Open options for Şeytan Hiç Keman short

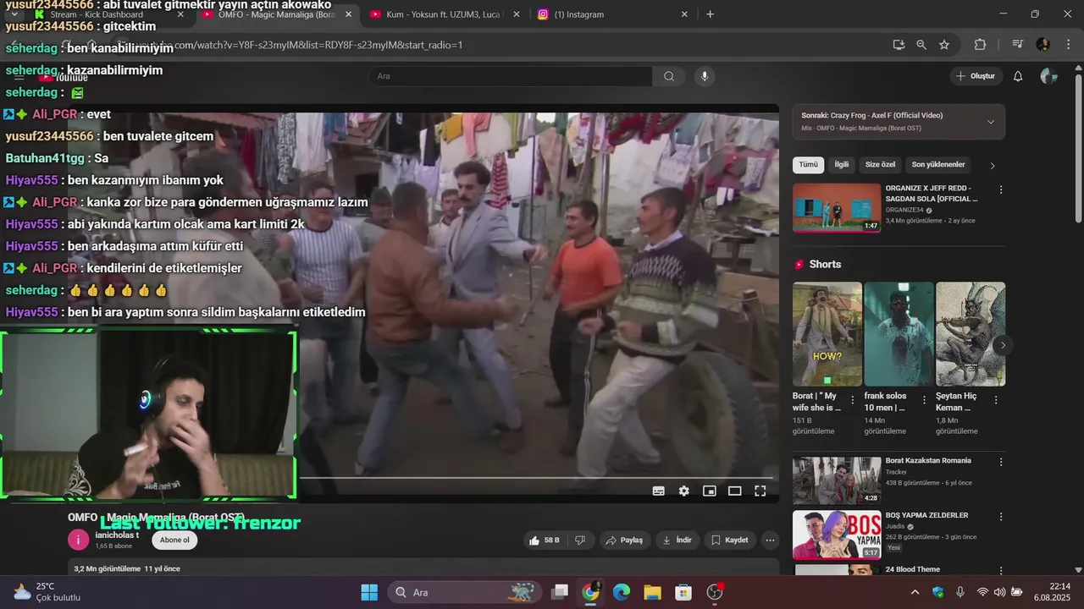996,400
